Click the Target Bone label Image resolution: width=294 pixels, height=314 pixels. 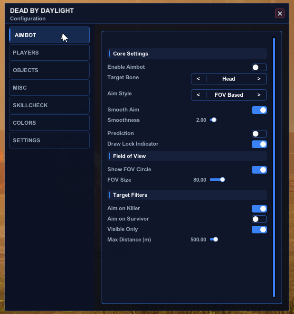123,77
